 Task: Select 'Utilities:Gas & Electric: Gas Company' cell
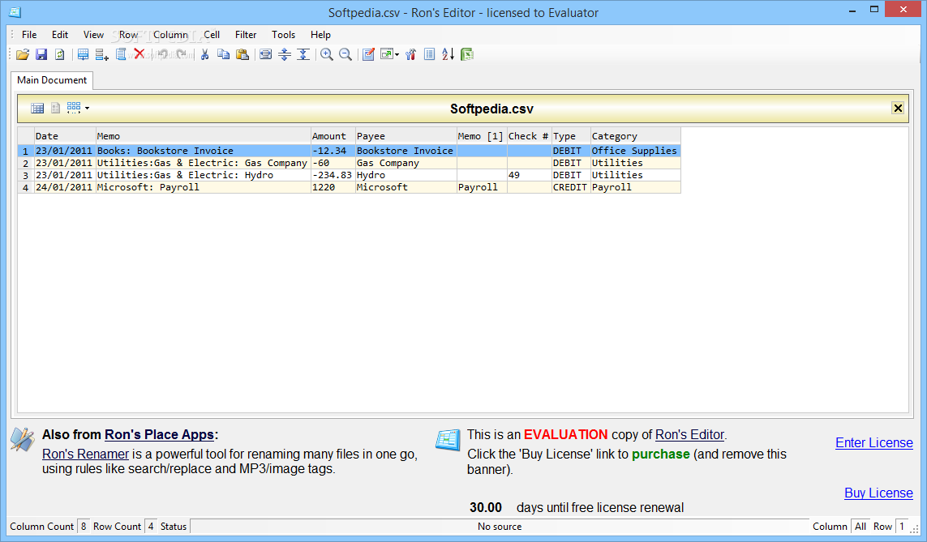(204, 163)
